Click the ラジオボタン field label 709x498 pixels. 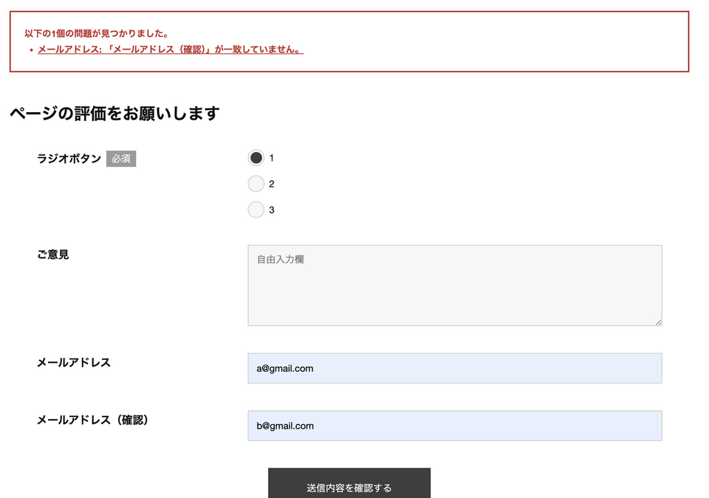pyautogui.click(x=69, y=159)
